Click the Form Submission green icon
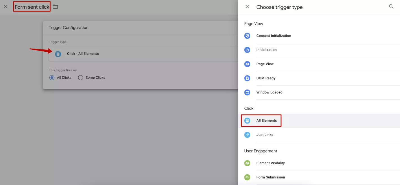This screenshot has height=185, width=400. (247, 177)
